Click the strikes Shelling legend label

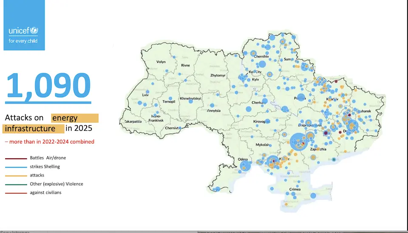(45, 167)
